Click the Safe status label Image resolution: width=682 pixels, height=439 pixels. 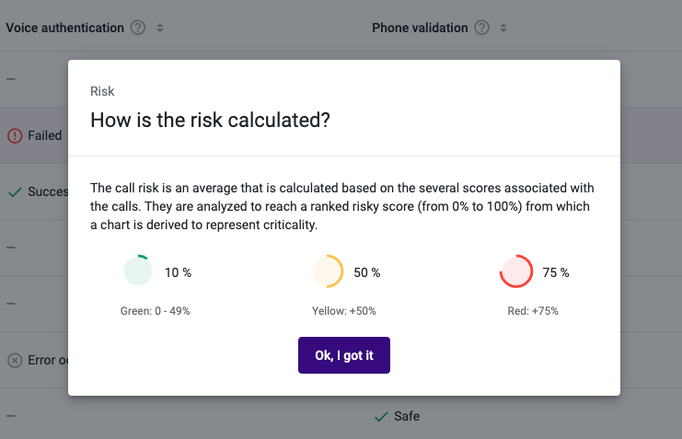click(407, 416)
